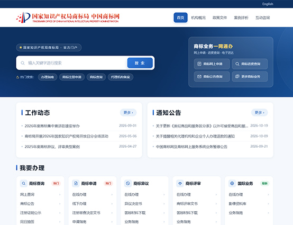This screenshot has height=225, width=293.
Task: Click the 商标网上申请 document icon
Action: [x=199, y=64]
